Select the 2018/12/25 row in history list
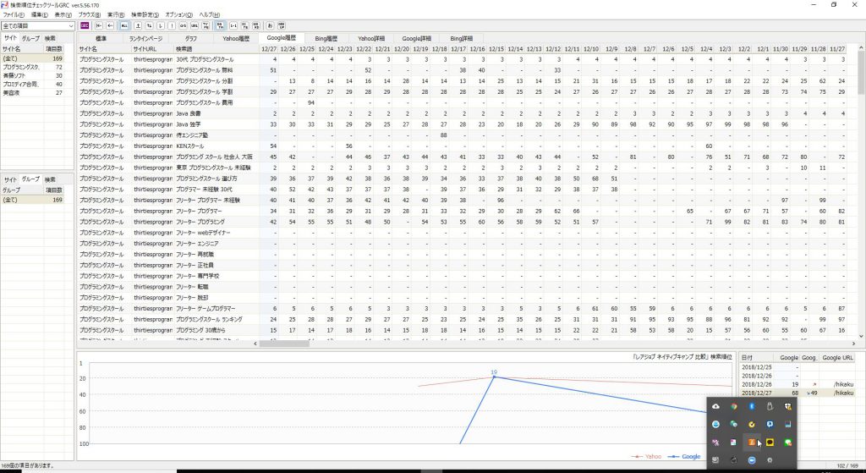The width and height of the screenshot is (866, 473). click(x=797, y=367)
